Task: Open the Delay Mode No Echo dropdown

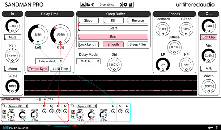Action: tap(88, 61)
